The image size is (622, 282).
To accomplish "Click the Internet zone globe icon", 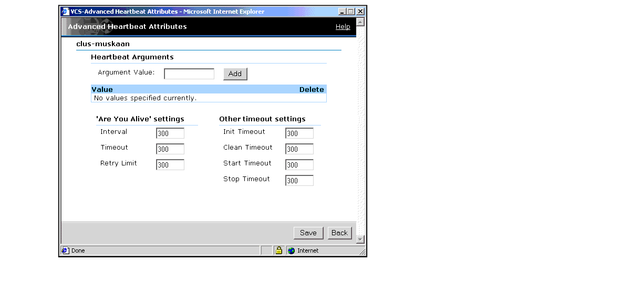I will tap(292, 250).
